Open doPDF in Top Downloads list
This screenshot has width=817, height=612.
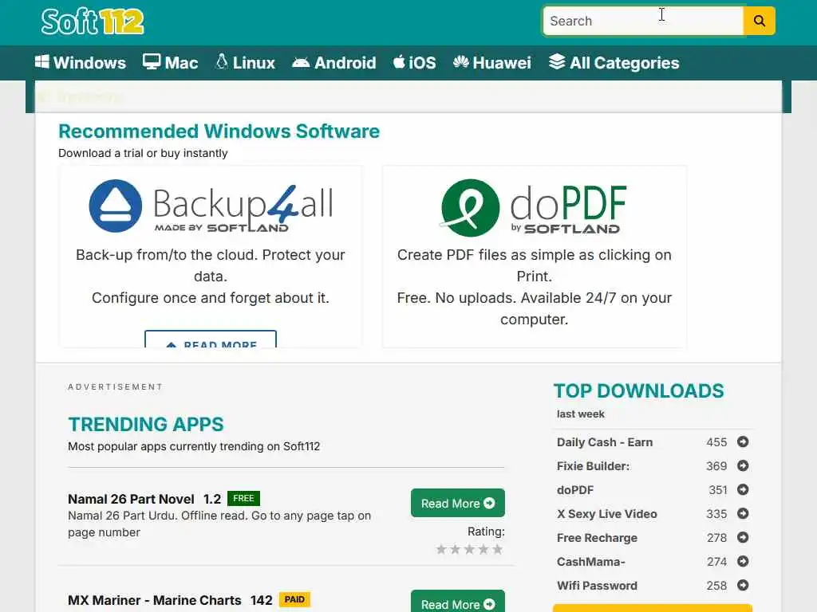point(575,490)
